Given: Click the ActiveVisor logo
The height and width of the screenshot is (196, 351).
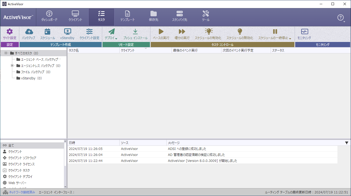Looking at the screenshot, I should pyautogui.click(x=18, y=17).
